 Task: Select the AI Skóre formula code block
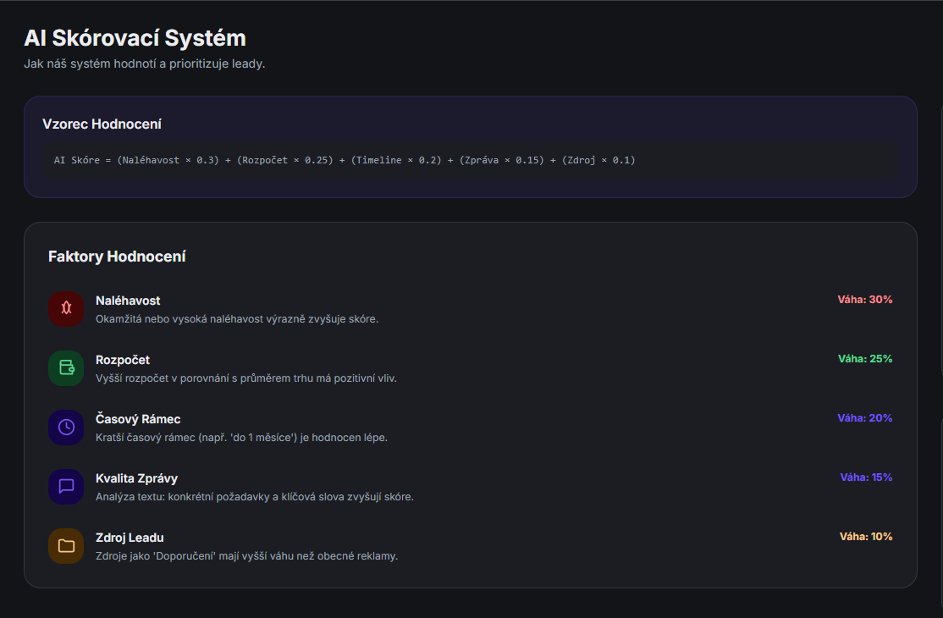pyautogui.click(x=345, y=160)
